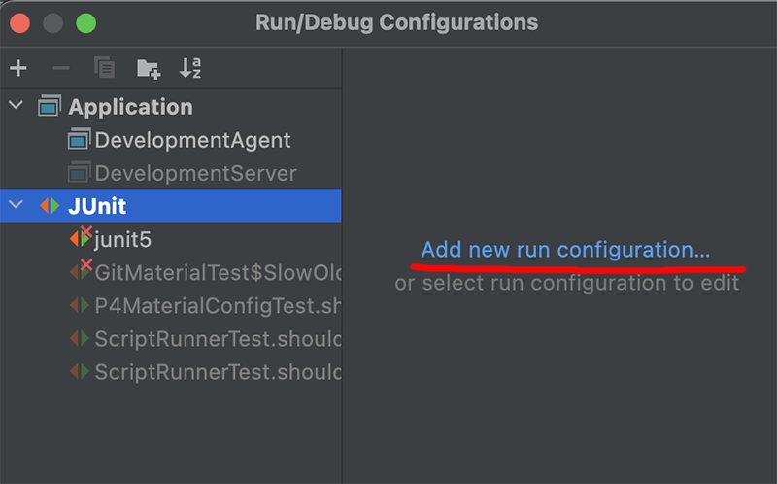Click the Application group window icon
This screenshot has height=484, width=777.
50,106
